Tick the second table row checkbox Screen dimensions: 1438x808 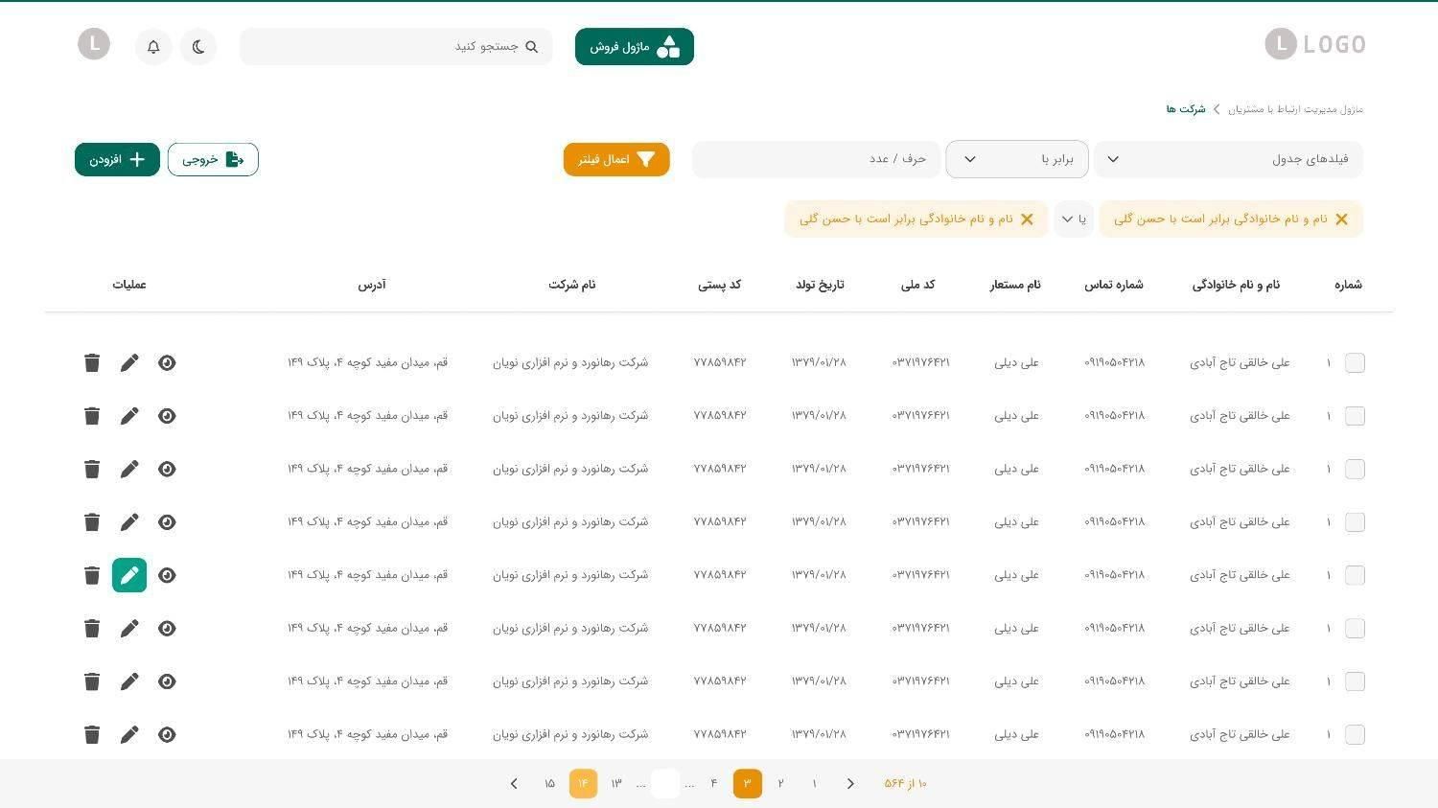pos(1355,415)
